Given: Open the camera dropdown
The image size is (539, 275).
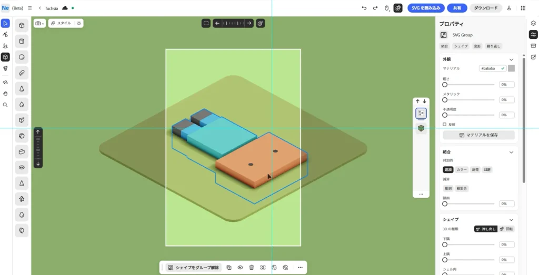Looking at the screenshot, I should click(x=39, y=23).
